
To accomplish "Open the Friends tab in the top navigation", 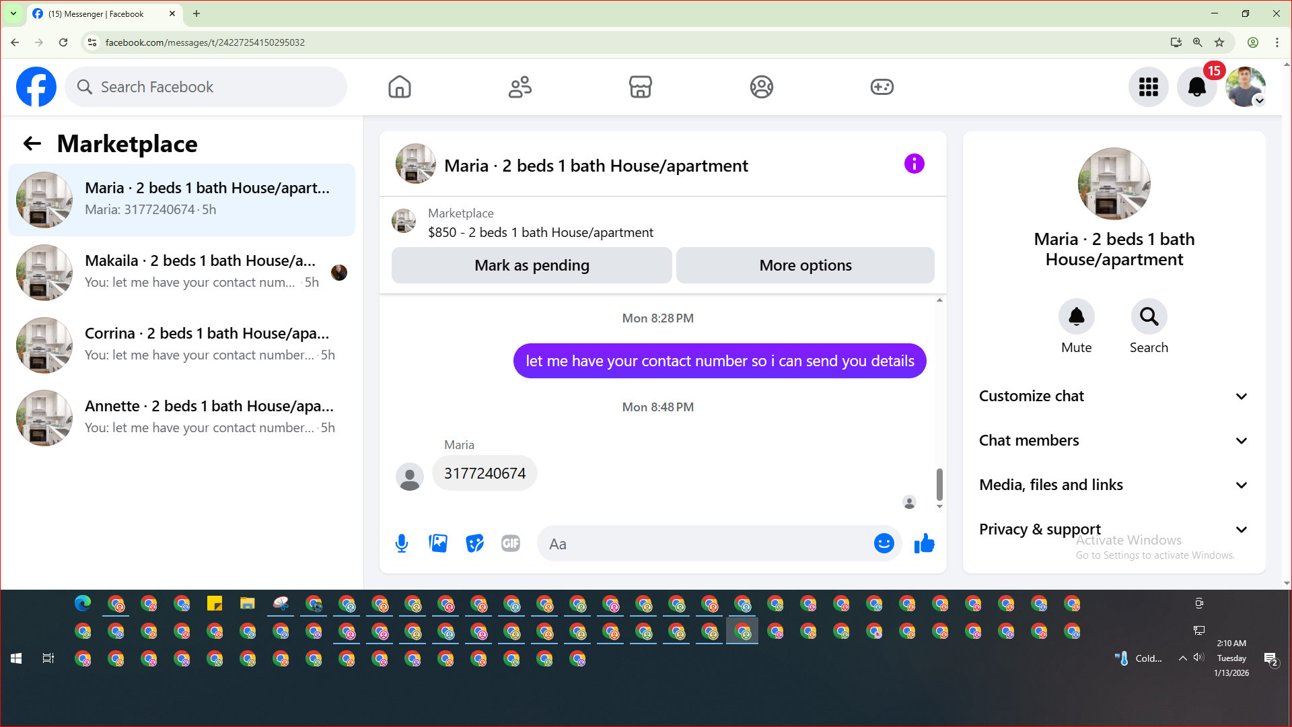I will 519,87.
